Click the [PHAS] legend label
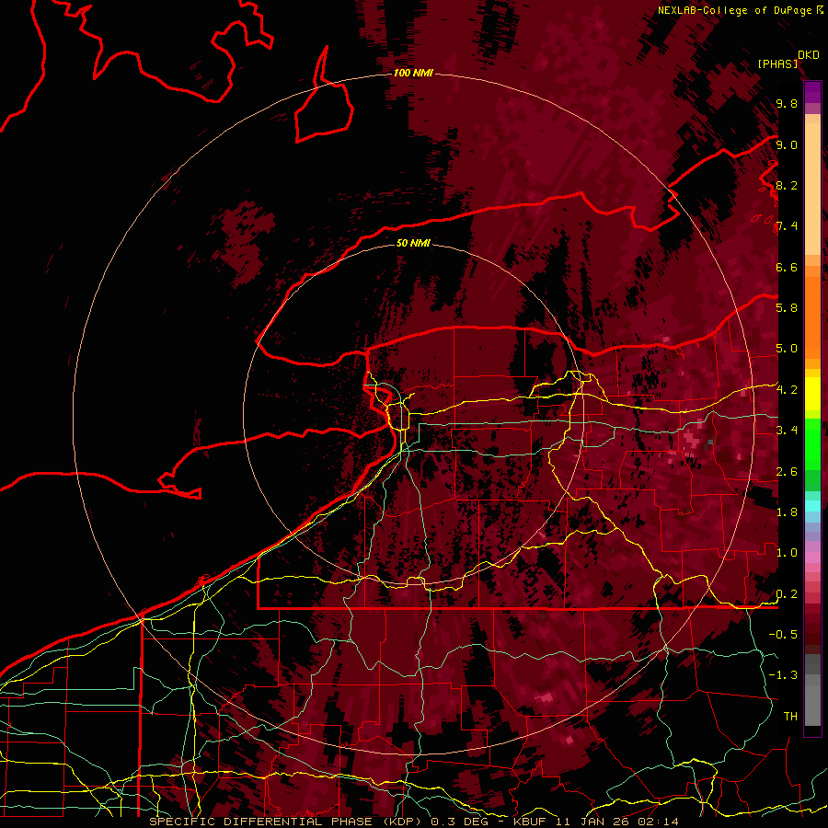Image resolution: width=828 pixels, height=828 pixels. click(777, 64)
